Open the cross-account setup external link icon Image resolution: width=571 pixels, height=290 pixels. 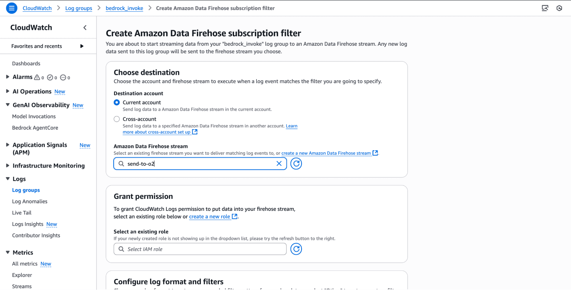[x=195, y=132]
